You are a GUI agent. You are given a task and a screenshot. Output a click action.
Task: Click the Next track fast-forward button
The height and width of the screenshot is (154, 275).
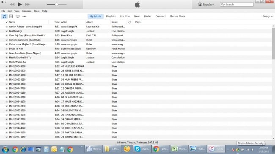tap(27, 4)
